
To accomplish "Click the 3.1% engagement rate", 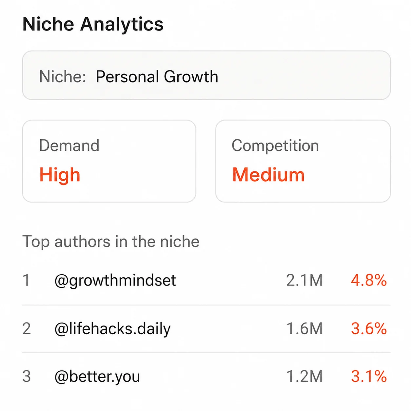I will coord(368,376).
